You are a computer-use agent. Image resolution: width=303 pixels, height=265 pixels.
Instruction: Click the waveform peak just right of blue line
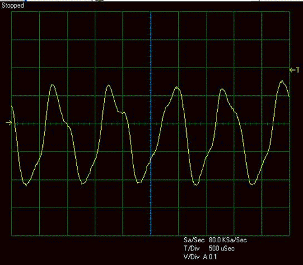[x=177, y=87]
